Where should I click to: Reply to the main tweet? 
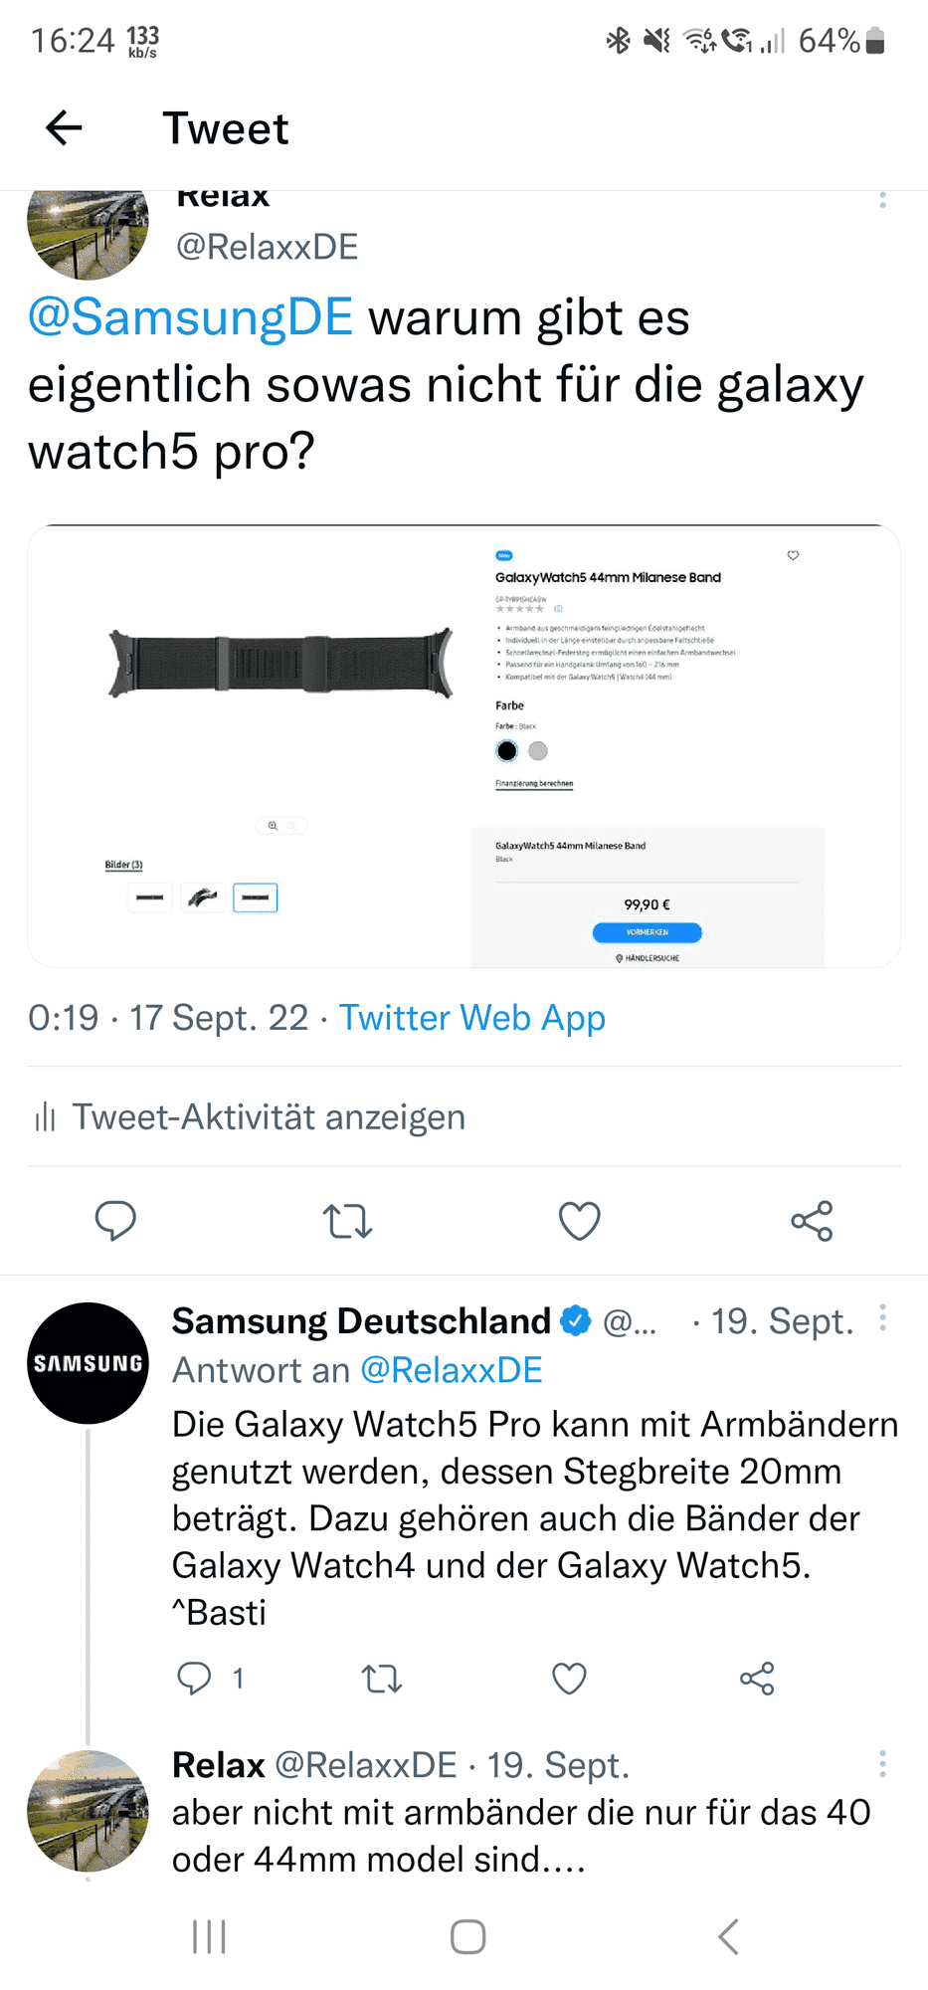coord(115,1221)
